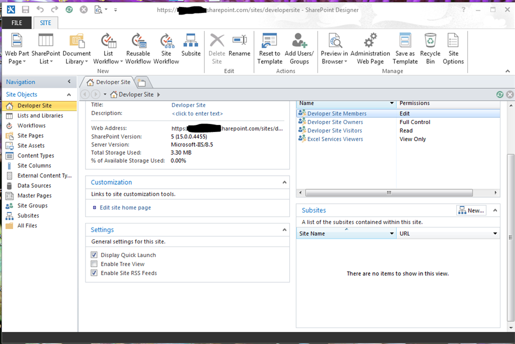The height and width of the screenshot is (344, 515).
Task: Create a Reusable Workflow
Action: (x=138, y=49)
